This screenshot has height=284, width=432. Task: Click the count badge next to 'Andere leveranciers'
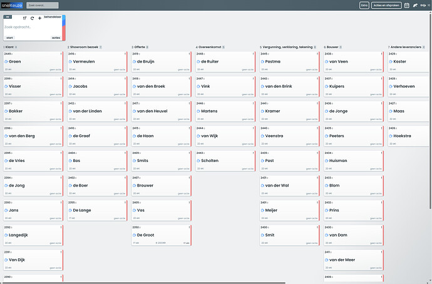424,47
